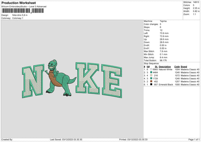Click the EndY value 0.00 in

pyautogui.click(x=163, y=49)
